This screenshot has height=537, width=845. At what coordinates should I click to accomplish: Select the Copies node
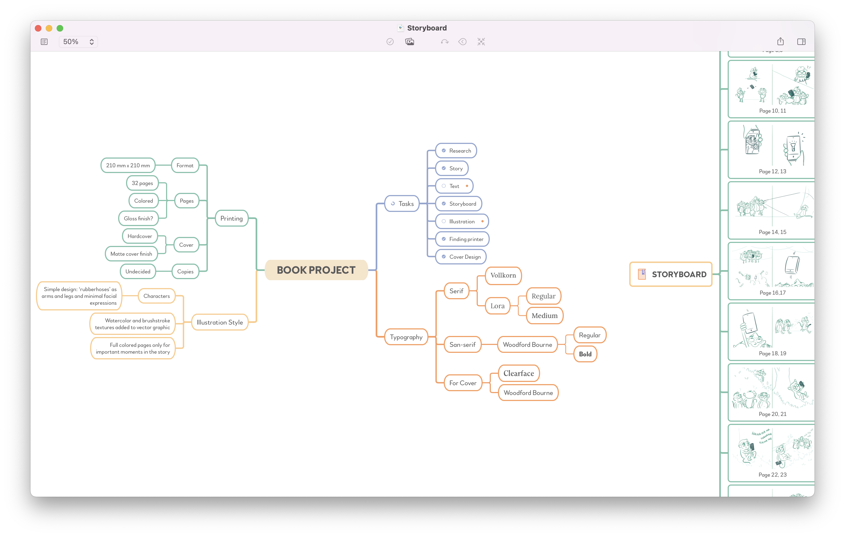click(x=185, y=271)
